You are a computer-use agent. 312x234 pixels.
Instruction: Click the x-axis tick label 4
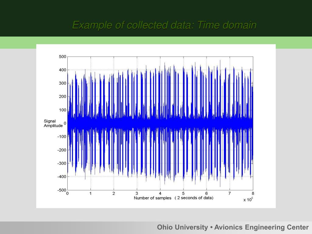tap(160, 193)
